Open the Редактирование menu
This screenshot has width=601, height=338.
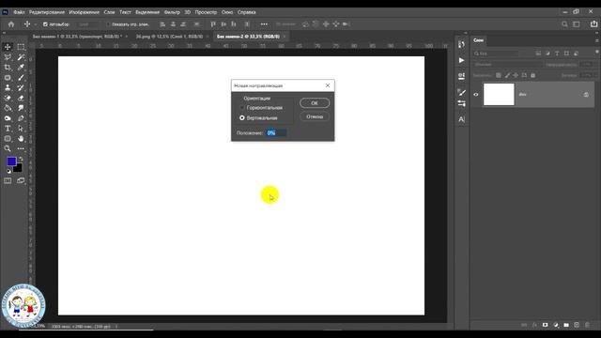tap(47, 12)
